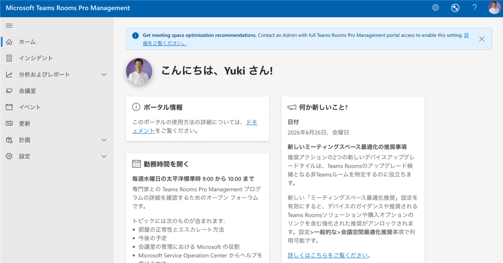This screenshot has height=263, width=503.
Task: Open settings gear in top header
Action: tap(435, 8)
